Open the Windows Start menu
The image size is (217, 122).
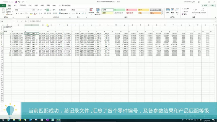coord(3,120)
